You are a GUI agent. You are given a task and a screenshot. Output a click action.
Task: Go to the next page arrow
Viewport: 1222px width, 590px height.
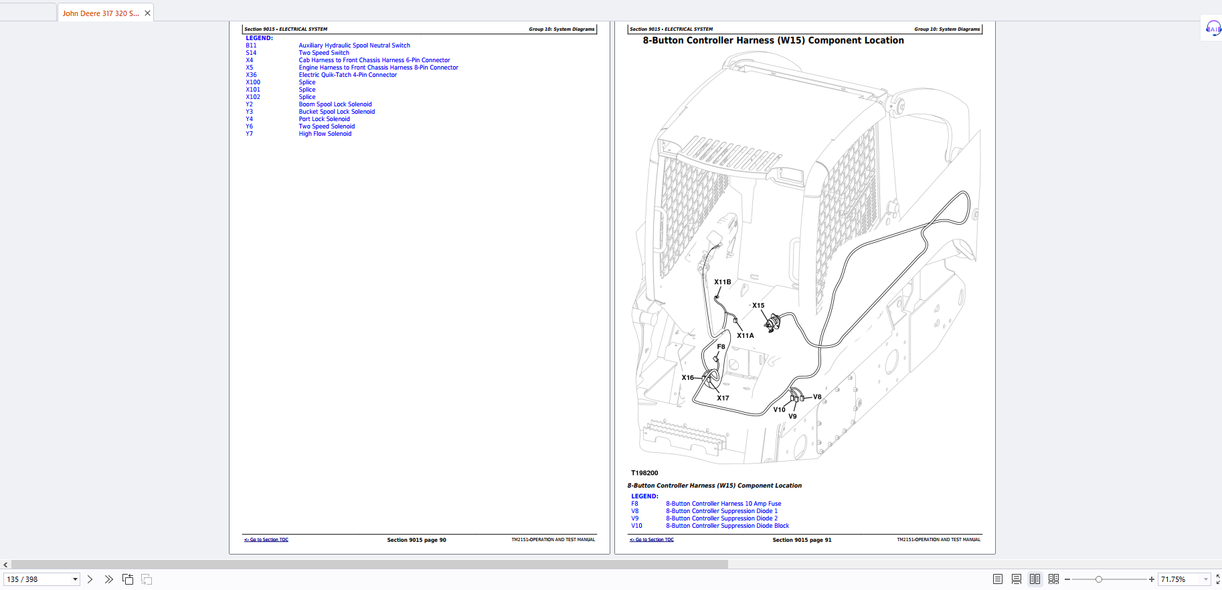(x=90, y=579)
